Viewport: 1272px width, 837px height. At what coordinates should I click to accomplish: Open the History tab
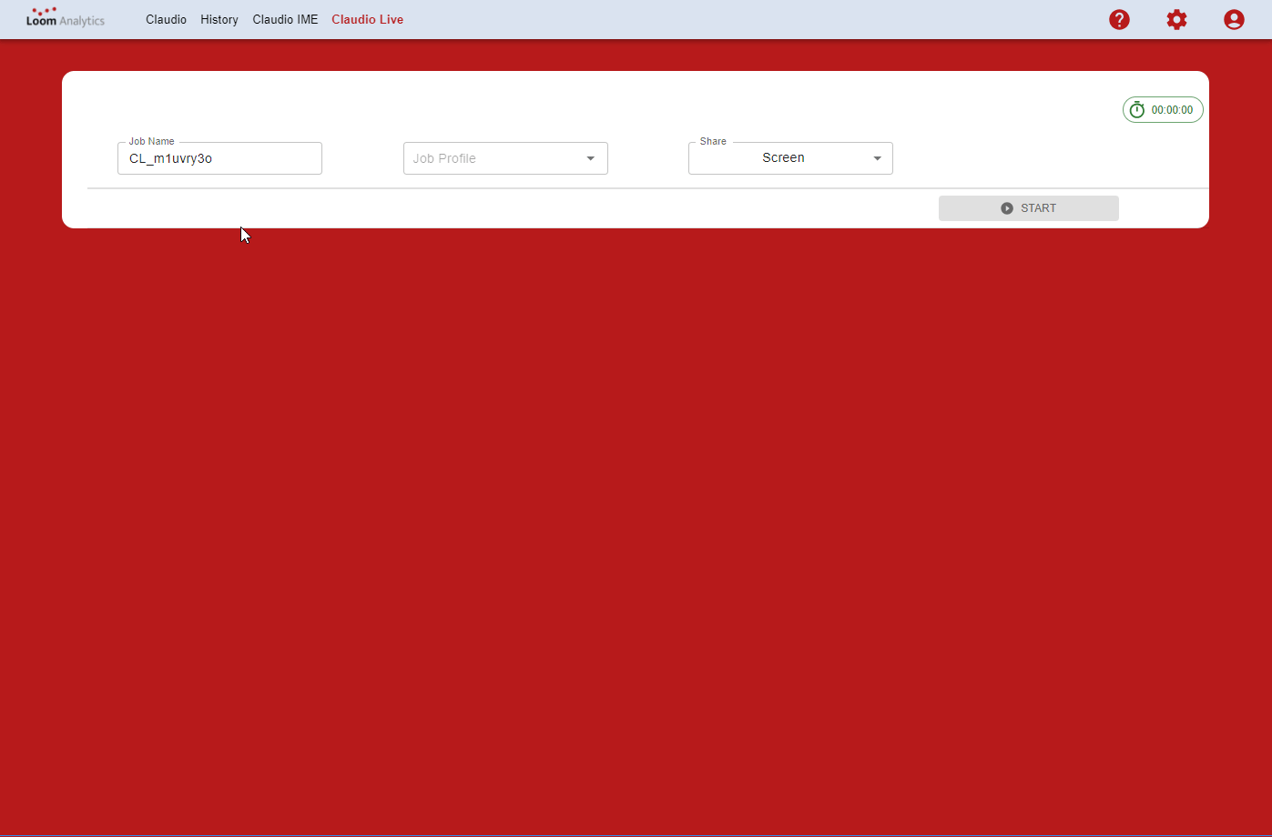pyautogui.click(x=219, y=19)
